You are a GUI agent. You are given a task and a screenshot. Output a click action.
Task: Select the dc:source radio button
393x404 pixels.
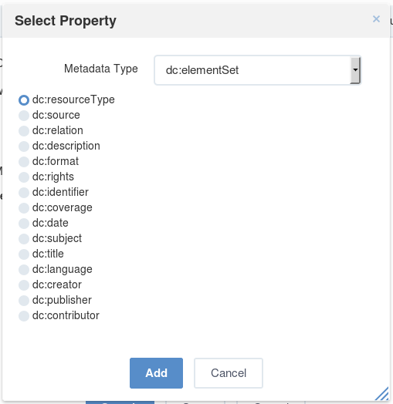tap(24, 116)
